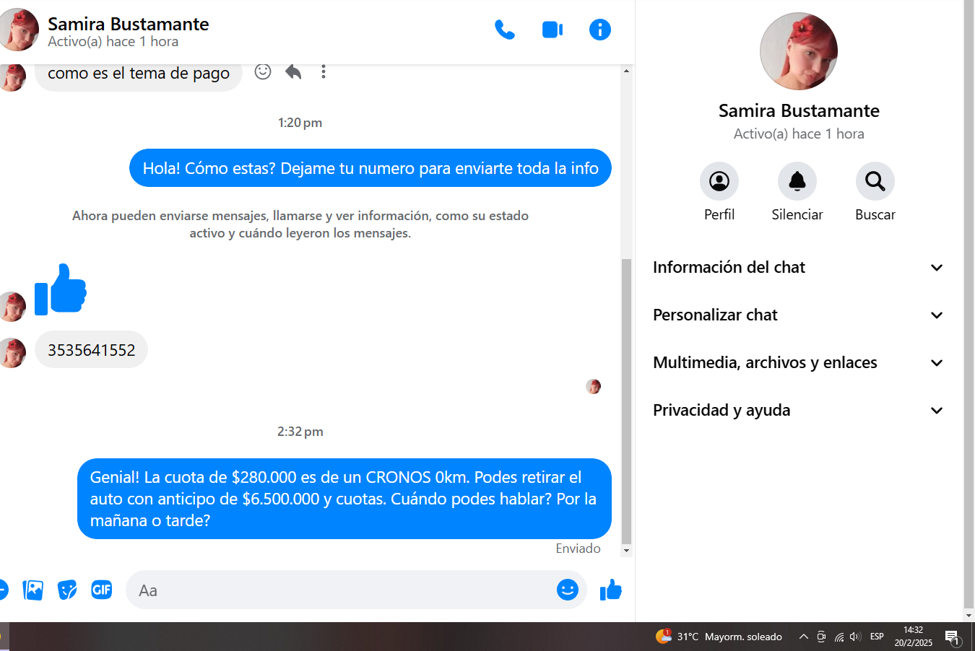The height and width of the screenshot is (651, 975).
Task: Click the 'Enviado' delivery status
Action: coord(578,549)
